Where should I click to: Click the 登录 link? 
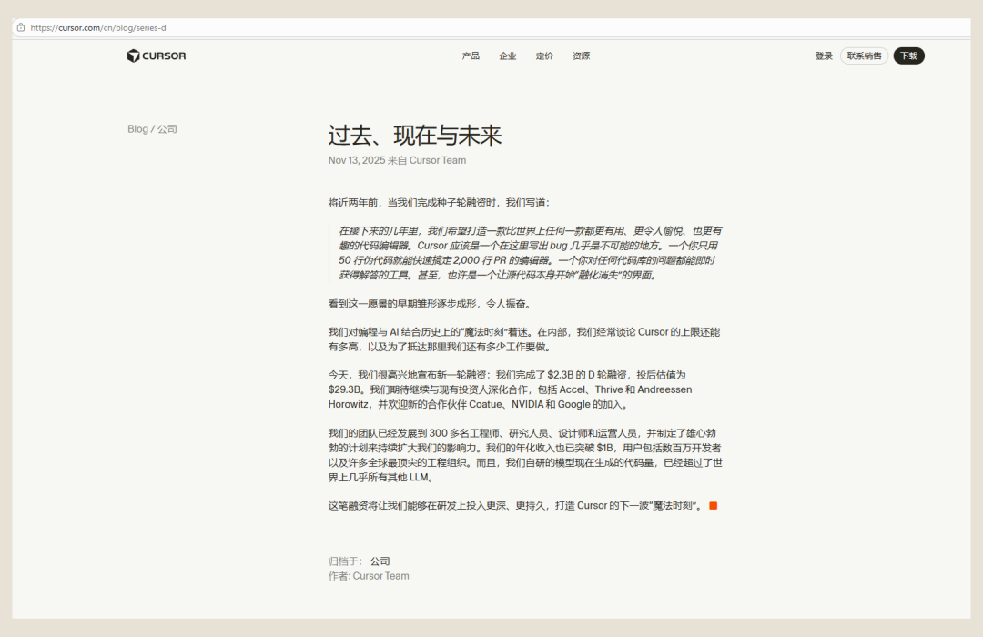pos(824,56)
